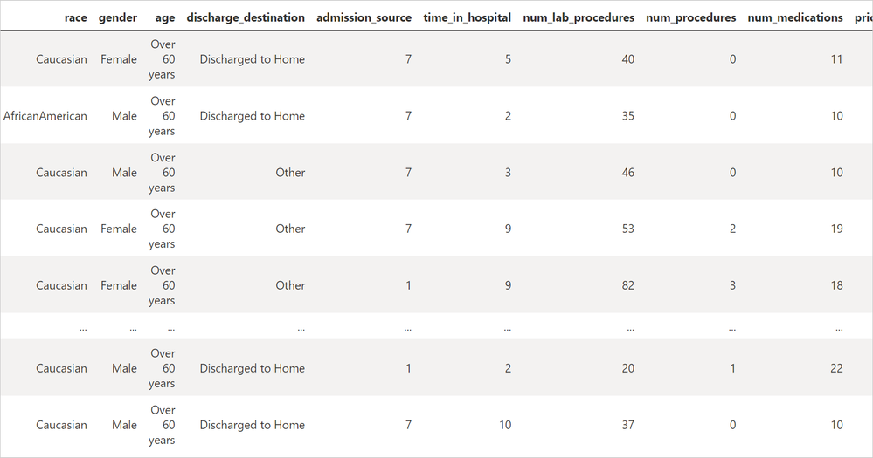Click the ellipsis in the discharge_destination column
Screen dimensions: 873x458
(301, 329)
